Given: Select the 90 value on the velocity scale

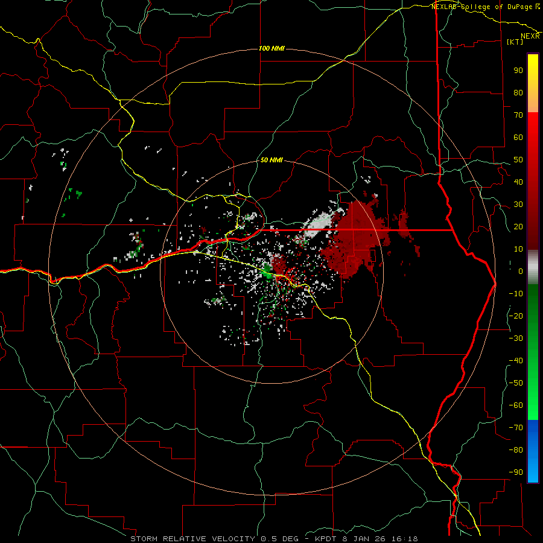Looking at the screenshot, I should click(x=518, y=71).
